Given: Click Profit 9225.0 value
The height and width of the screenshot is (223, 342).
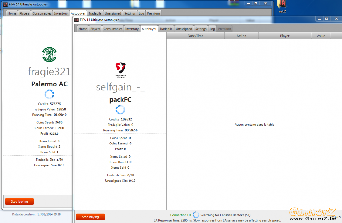Looking at the screenshot, I should tap(54, 133).
